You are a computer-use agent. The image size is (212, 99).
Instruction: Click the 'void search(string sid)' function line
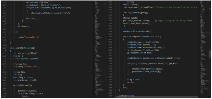point(22,48)
